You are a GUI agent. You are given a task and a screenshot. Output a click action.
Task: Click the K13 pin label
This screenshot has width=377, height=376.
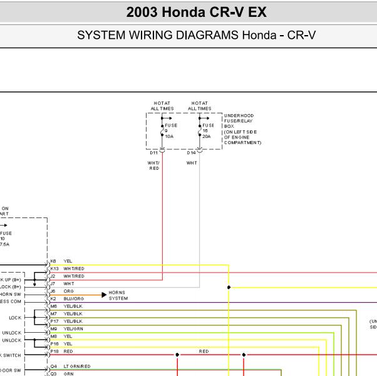(x=54, y=268)
